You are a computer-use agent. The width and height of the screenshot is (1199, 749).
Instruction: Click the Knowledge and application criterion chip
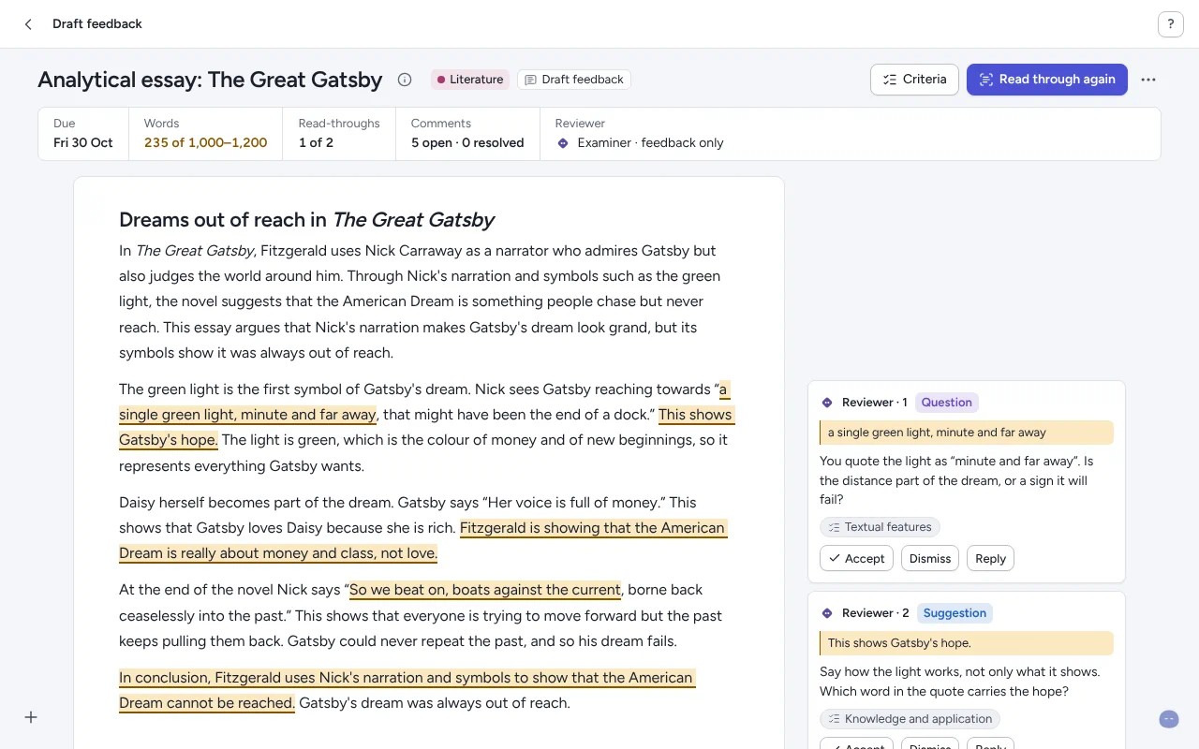(910, 719)
